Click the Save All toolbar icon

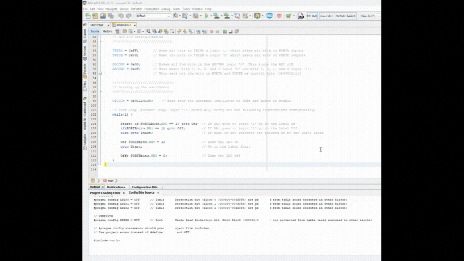(111, 16)
